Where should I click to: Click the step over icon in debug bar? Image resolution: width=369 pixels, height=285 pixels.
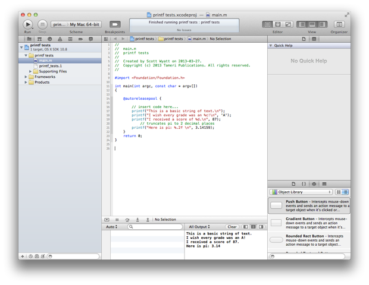[x=128, y=220]
